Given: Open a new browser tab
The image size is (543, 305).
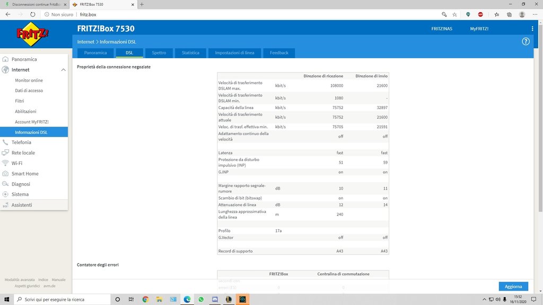Looking at the screenshot, I should click(142, 4).
